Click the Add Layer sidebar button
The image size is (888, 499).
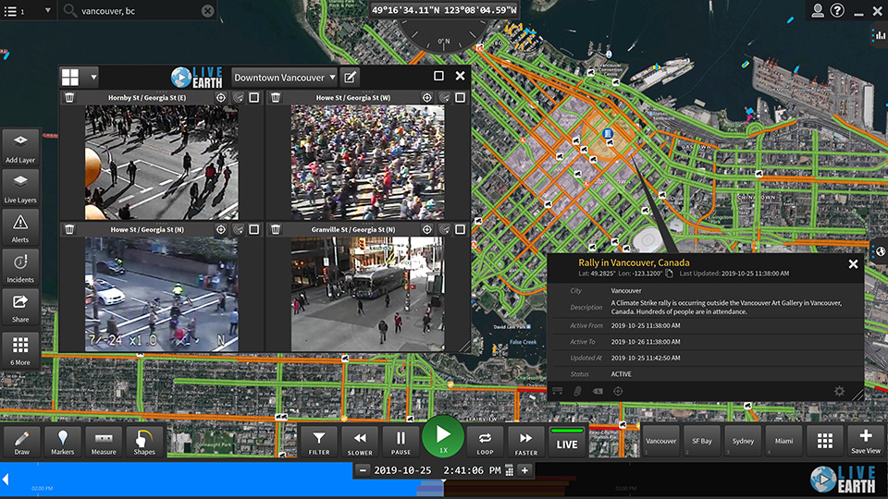(x=20, y=148)
